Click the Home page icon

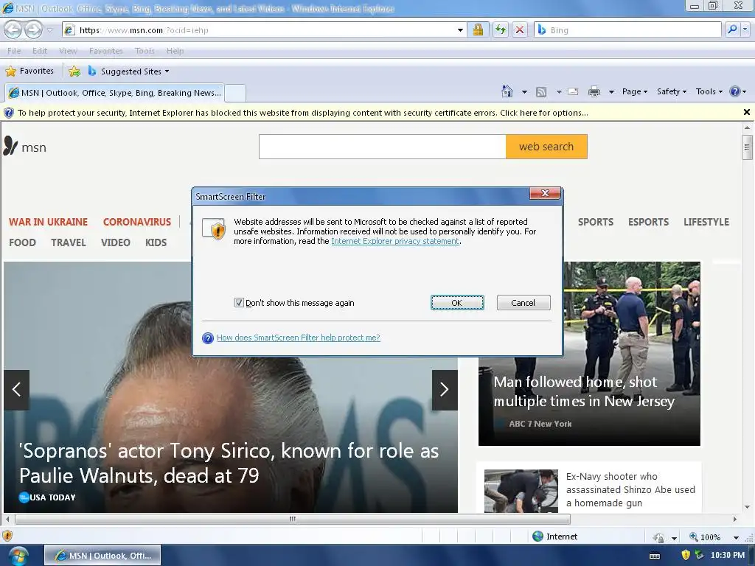507,91
